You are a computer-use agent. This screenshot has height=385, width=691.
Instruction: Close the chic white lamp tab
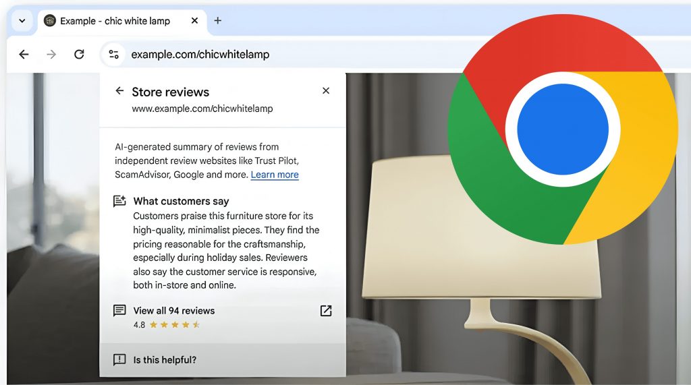[194, 21]
